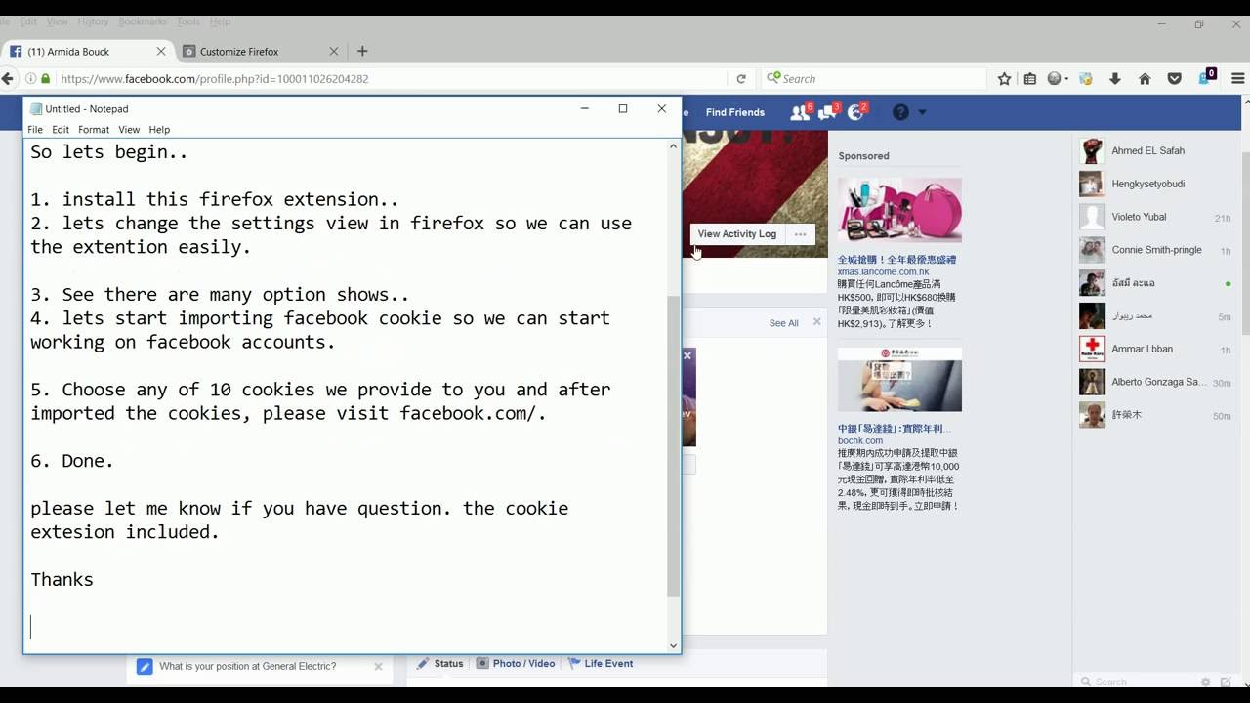Close the Armida Bouck tab

coord(161,52)
